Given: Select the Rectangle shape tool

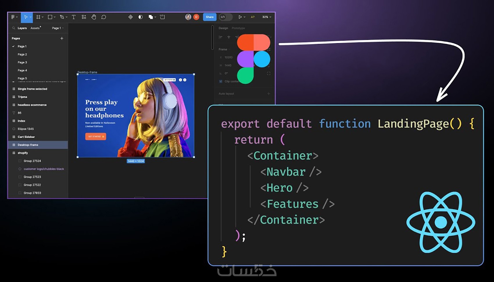Looking at the screenshot, I should (x=50, y=17).
